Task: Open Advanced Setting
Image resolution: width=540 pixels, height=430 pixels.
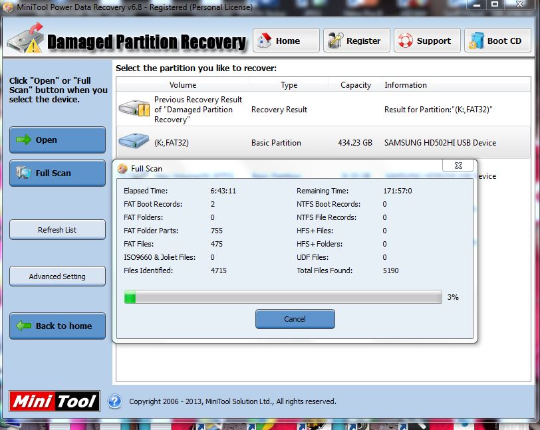Action: pyautogui.click(x=57, y=276)
